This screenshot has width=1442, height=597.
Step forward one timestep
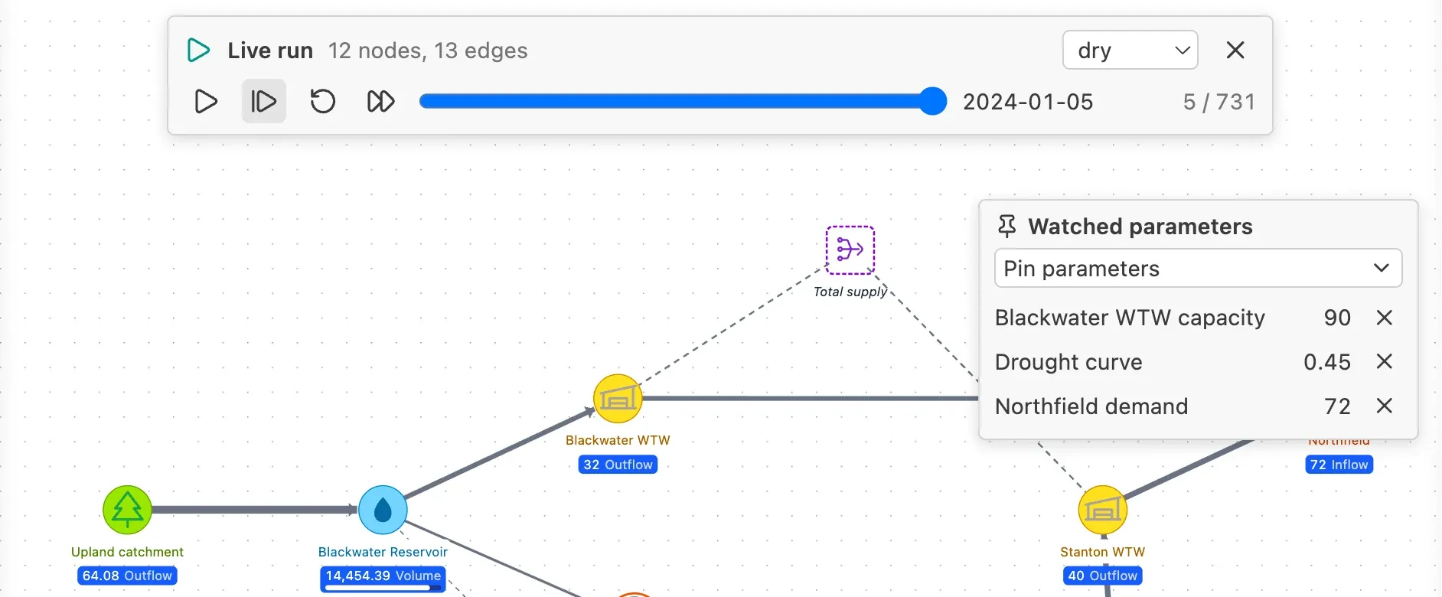point(264,101)
